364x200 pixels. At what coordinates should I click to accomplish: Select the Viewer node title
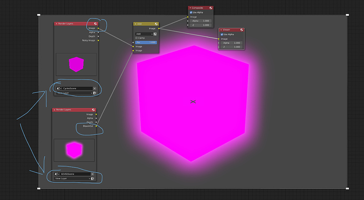click(226, 30)
